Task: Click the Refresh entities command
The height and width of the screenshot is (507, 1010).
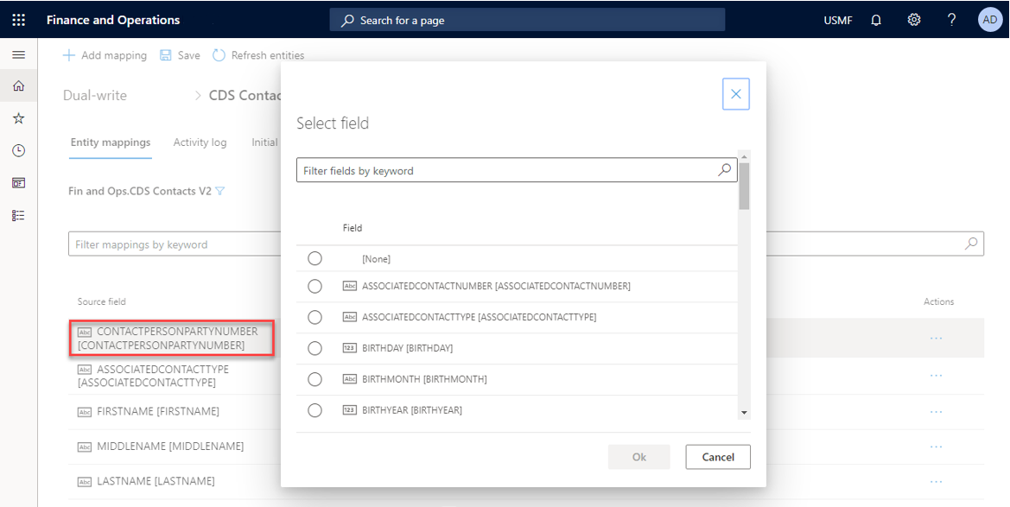Action: (x=257, y=54)
